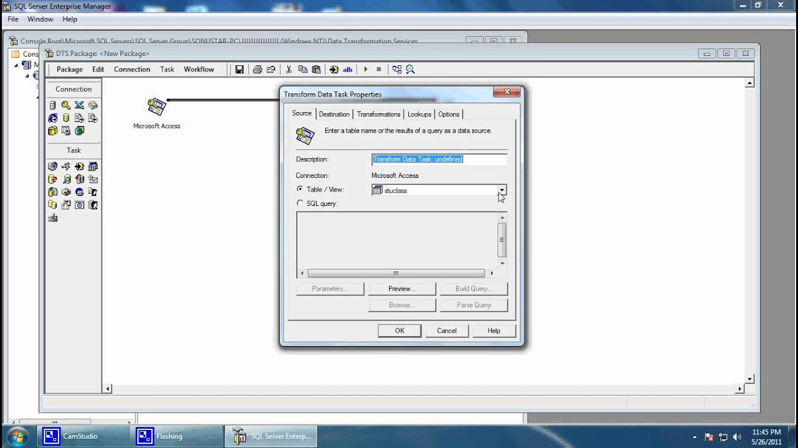Click the Auto Layout toolbar icon

(x=397, y=70)
